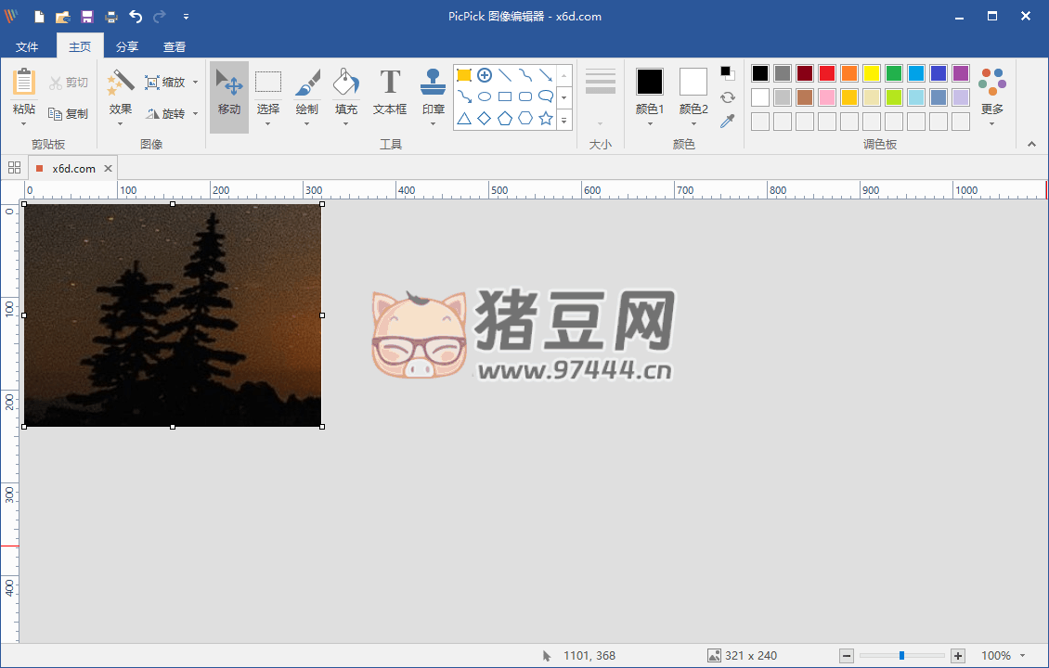Viewport: 1049px width, 668px height.
Task: Open the File (文件) menu tab
Action: [x=27, y=47]
